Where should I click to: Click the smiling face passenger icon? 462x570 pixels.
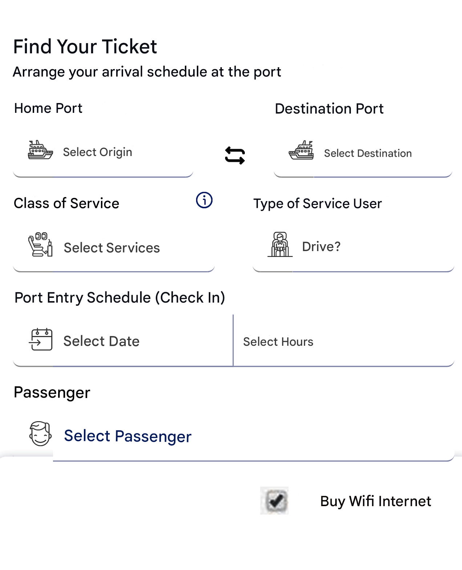(x=40, y=433)
